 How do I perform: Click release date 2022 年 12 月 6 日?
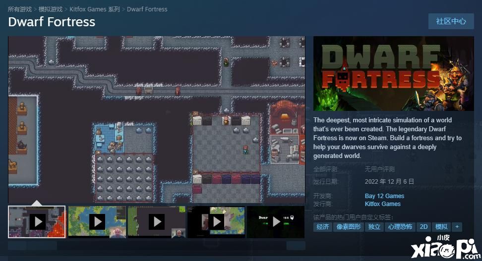(389, 181)
